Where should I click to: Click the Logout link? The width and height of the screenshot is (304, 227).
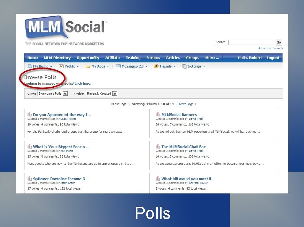[x=273, y=58]
